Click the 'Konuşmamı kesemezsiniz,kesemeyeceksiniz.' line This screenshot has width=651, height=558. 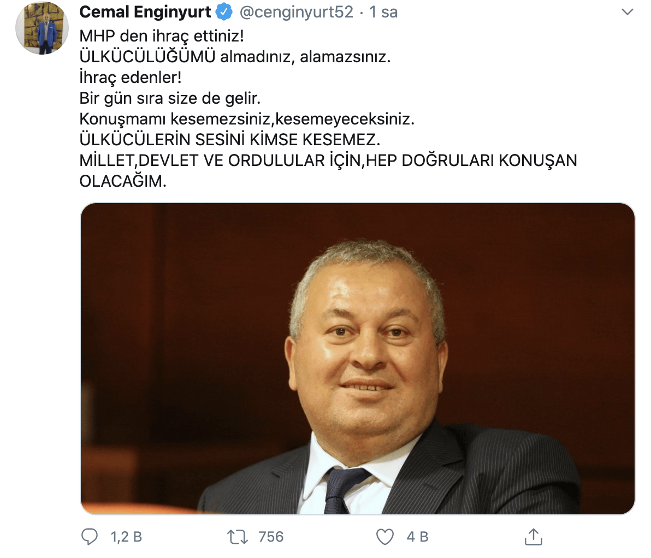pyautogui.click(x=247, y=119)
